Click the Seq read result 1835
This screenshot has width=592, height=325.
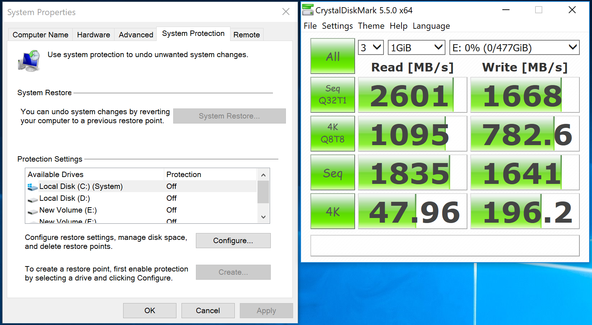(x=413, y=172)
